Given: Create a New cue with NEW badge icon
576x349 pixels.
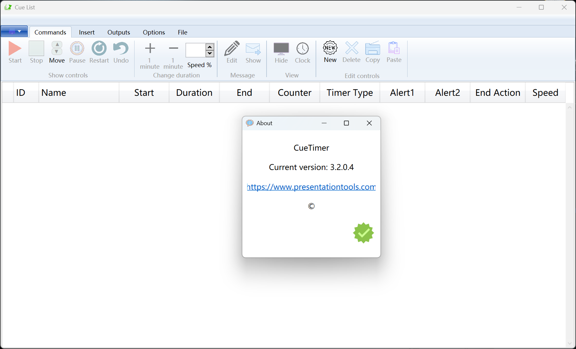Looking at the screenshot, I should [330, 48].
